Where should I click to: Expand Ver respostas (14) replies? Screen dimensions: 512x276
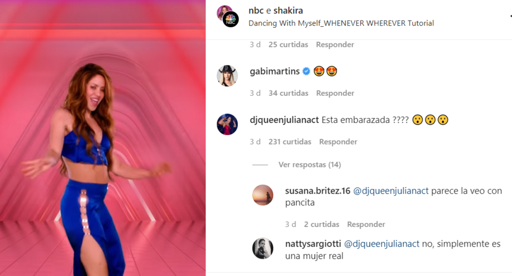coord(309,165)
